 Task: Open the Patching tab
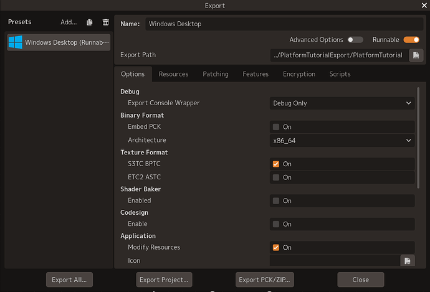216,74
